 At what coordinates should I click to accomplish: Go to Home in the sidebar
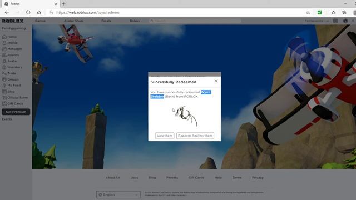click(9, 37)
